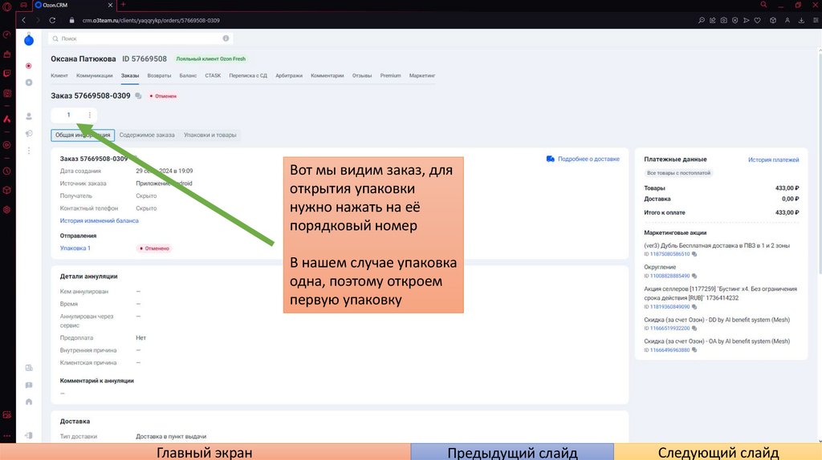Screen dimensions: 822x460
Task: Expand the CRM sidebar more-dots menu
Action: [29, 151]
